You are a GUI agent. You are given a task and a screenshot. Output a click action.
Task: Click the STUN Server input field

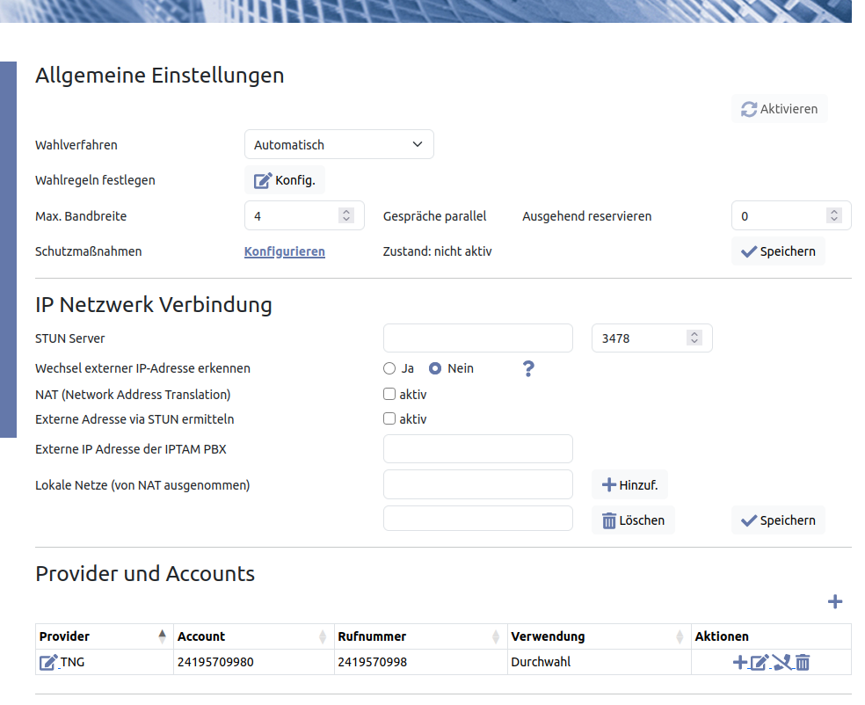pos(477,338)
